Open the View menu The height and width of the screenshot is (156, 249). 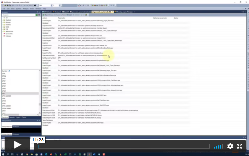(x=13, y=8)
